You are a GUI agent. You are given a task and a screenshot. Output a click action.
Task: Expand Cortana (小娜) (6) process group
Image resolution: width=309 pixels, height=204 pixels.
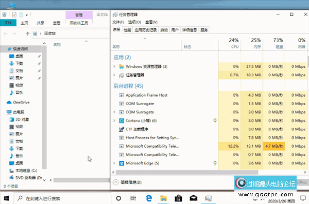[x=114, y=121]
